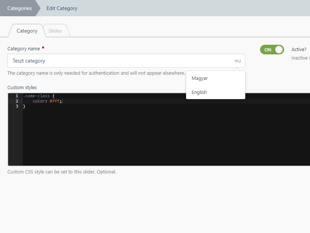This screenshot has width=310, height=233.
Task: Click line number 3 in editor gutter
Action: click(17, 106)
